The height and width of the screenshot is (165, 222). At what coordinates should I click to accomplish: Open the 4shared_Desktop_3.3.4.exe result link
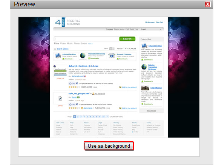pyautogui.click(x=83, y=66)
